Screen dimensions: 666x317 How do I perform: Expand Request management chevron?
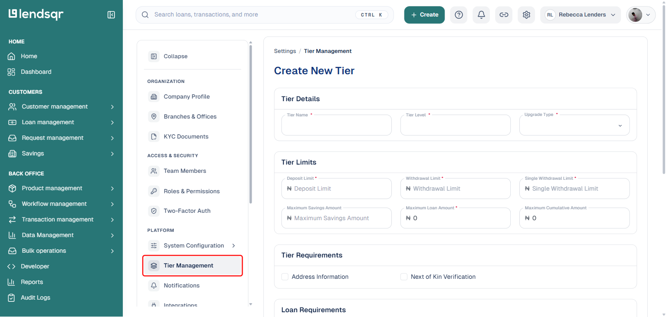(x=112, y=138)
